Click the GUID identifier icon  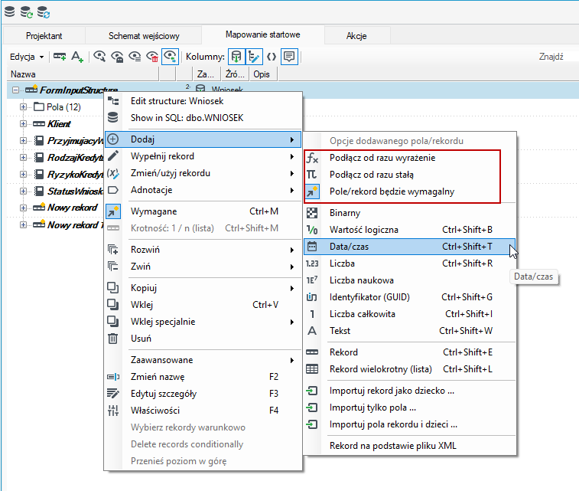[x=312, y=297]
